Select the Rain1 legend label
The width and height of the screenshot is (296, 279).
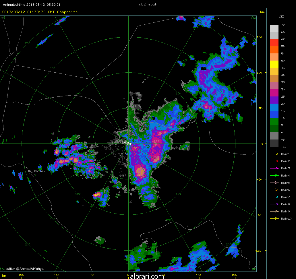click(285, 154)
